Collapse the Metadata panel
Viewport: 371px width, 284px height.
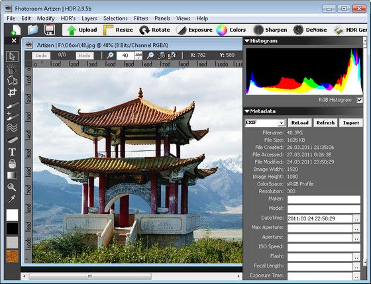click(247, 111)
